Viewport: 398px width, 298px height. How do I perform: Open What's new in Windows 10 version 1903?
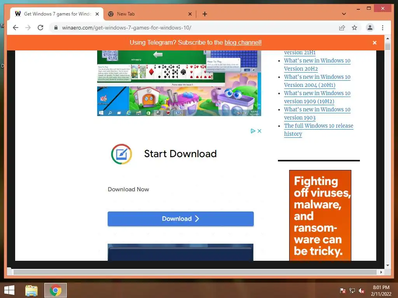pos(317,113)
